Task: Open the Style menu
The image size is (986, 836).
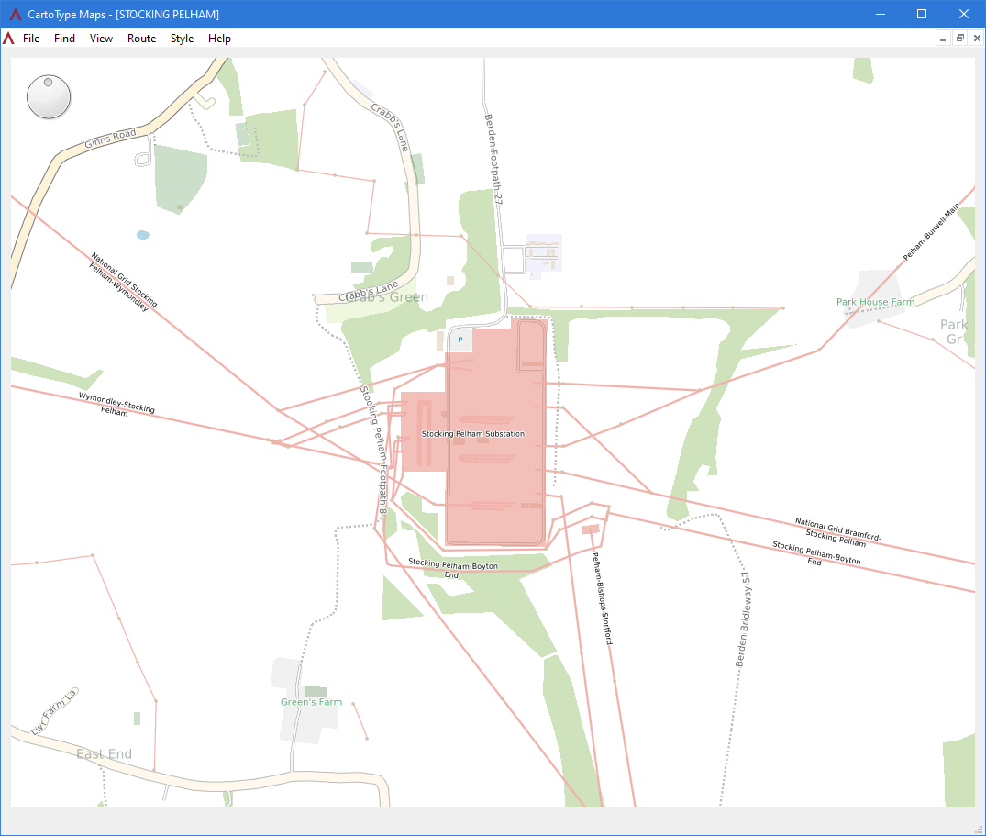Action: pos(182,39)
